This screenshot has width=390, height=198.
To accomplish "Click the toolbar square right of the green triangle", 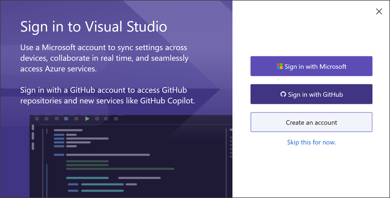I will [x=97, y=119].
